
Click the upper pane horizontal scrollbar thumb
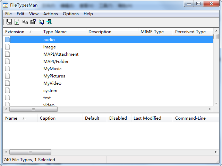[33, 109]
